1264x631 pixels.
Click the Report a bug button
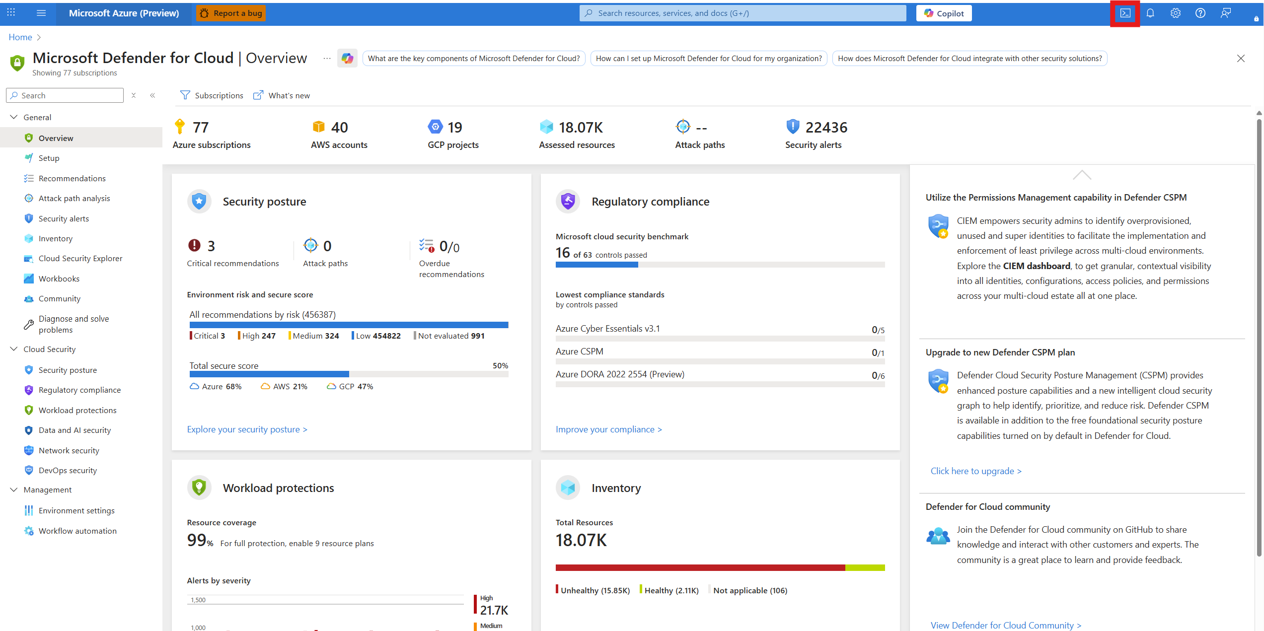(x=231, y=13)
